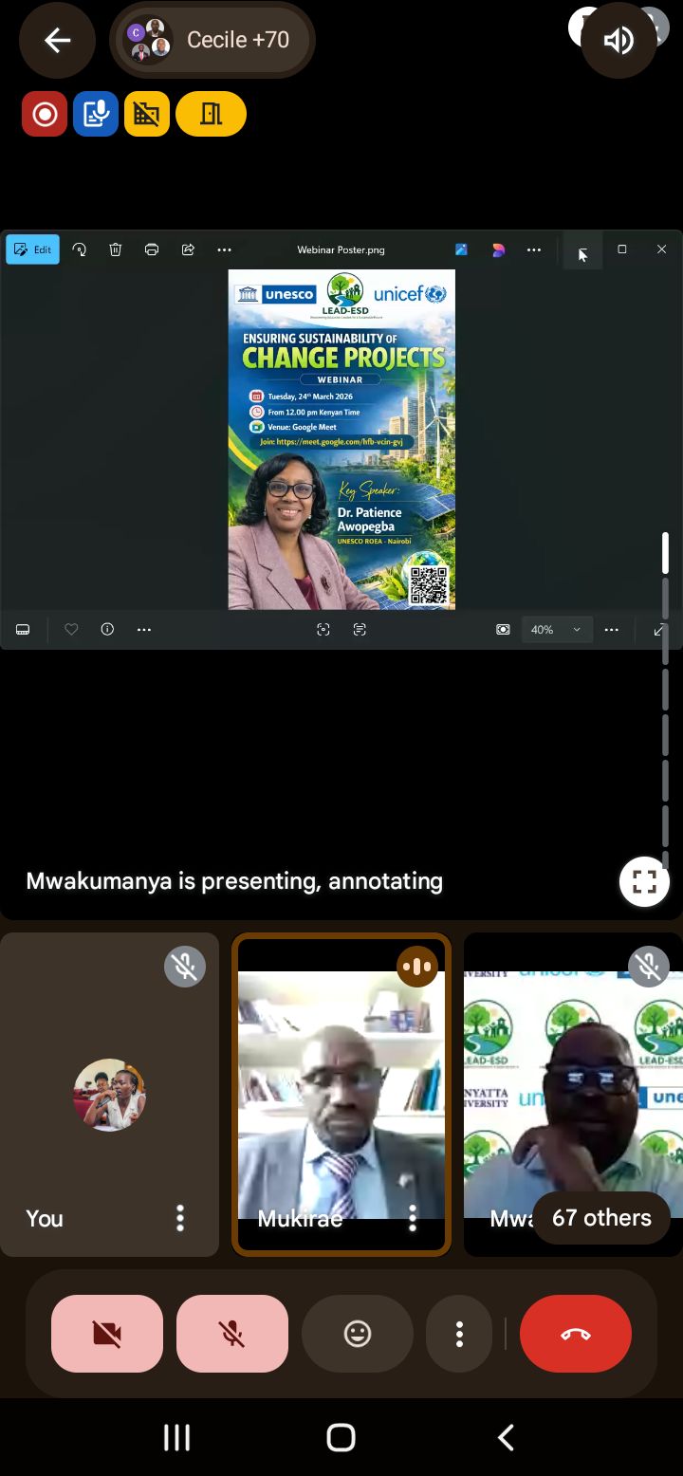This screenshot has width=683, height=1476.
Task: End the call with the red button
Action: (x=576, y=1334)
